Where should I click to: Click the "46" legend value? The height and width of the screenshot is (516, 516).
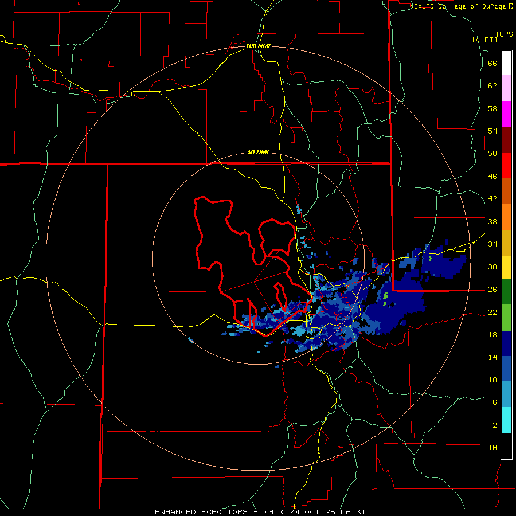coord(492,177)
